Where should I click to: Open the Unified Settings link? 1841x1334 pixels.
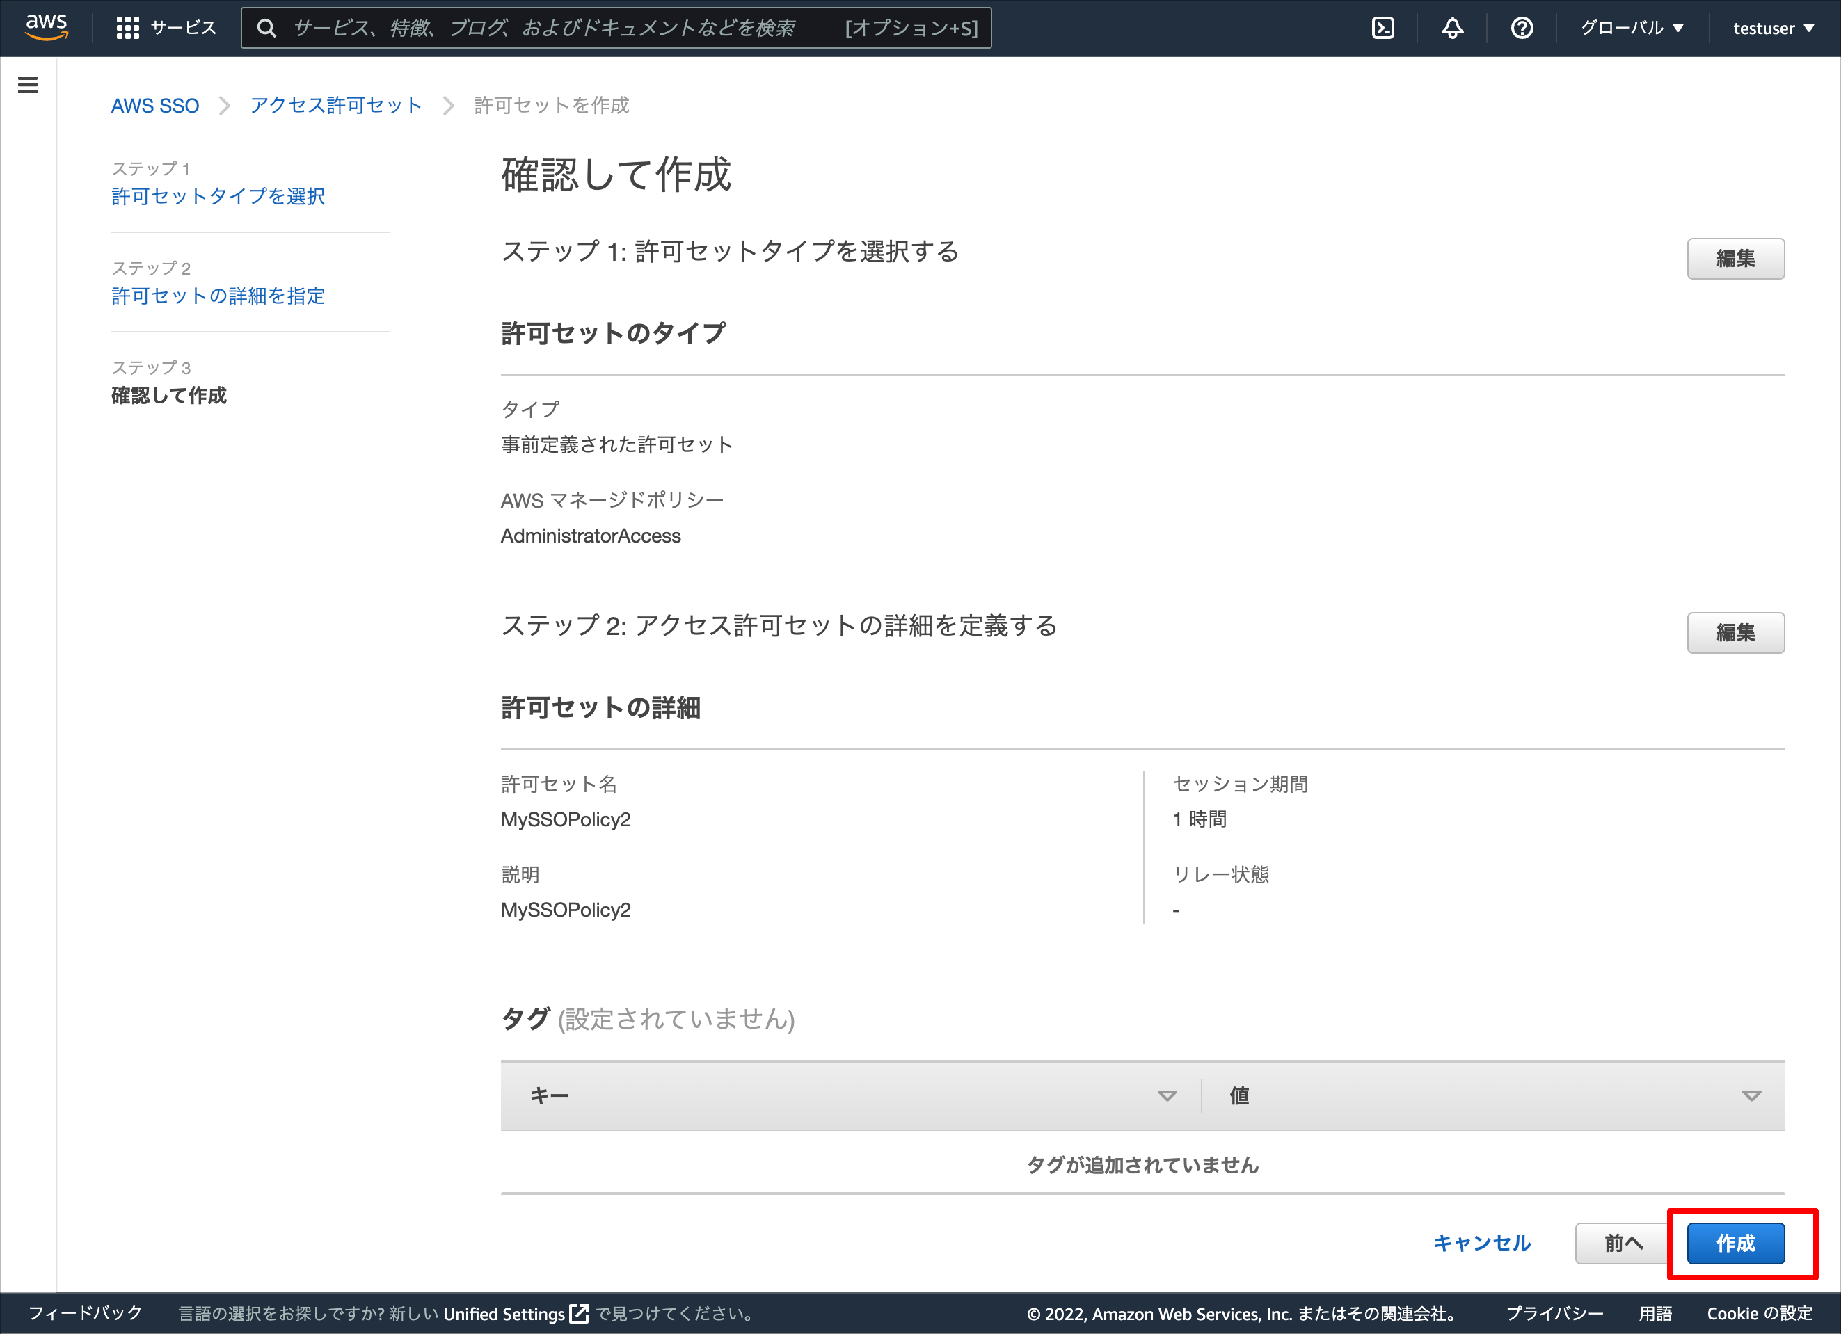504,1314
